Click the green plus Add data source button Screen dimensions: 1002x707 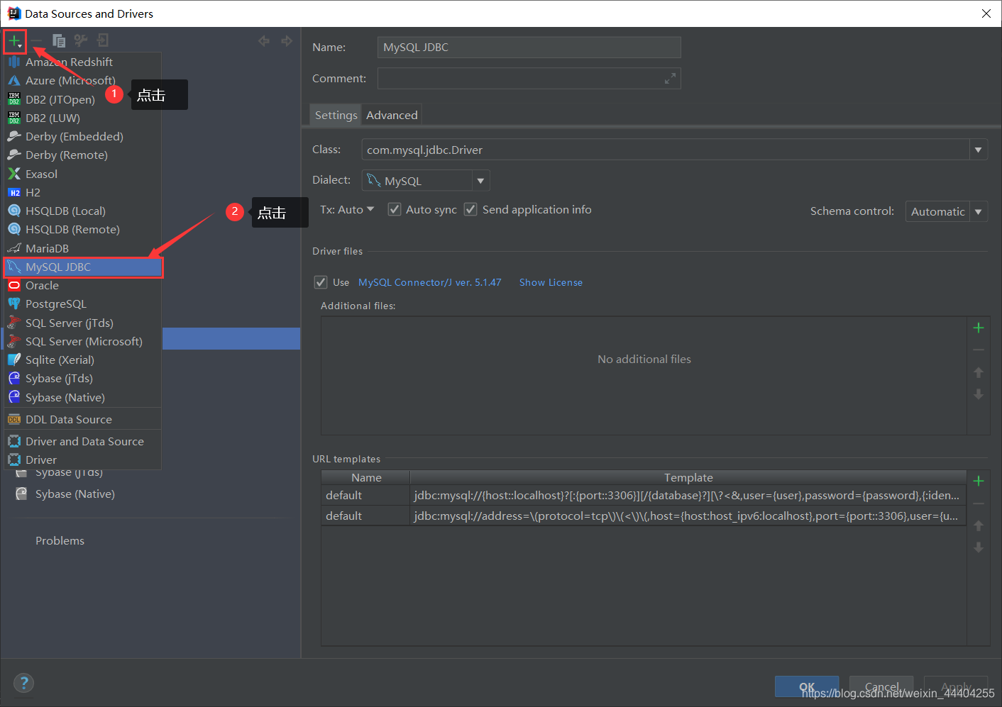coord(14,41)
